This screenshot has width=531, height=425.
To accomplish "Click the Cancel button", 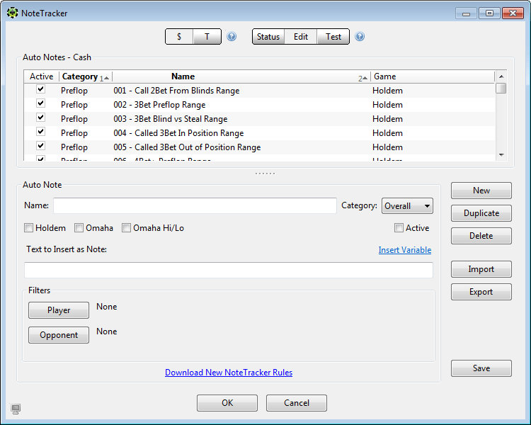I will 297,403.
